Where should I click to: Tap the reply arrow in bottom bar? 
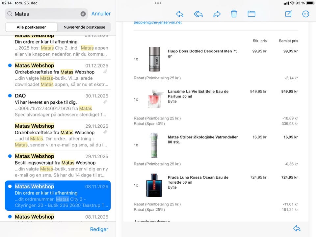297,228
